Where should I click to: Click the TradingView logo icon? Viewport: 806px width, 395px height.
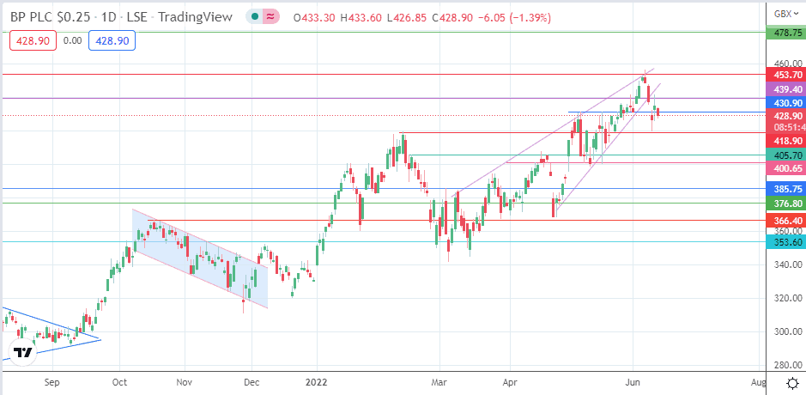(x=23, y=352)
